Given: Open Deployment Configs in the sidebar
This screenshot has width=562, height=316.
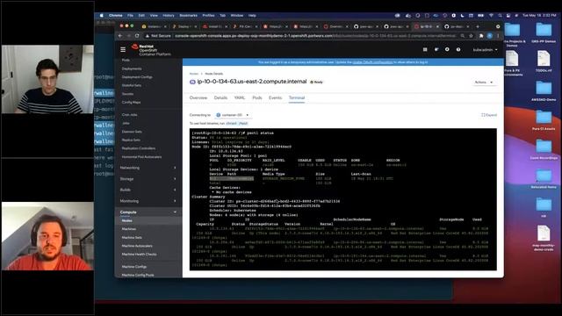Looking at the screenshot, I should pos(137,77).
